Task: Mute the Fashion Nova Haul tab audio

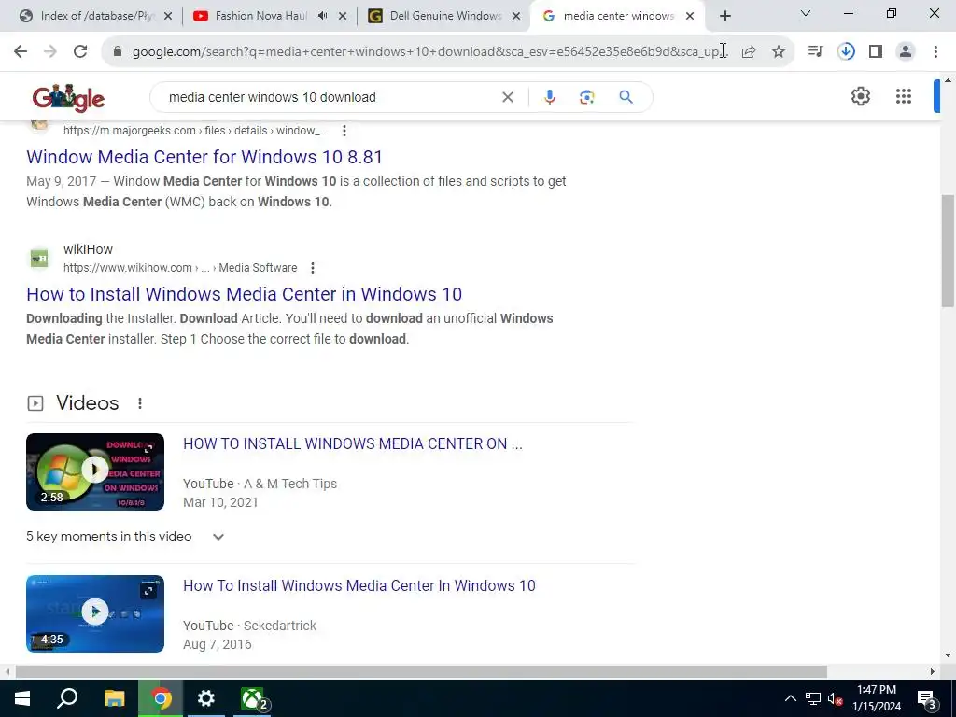Action: (x=322, y=16)
